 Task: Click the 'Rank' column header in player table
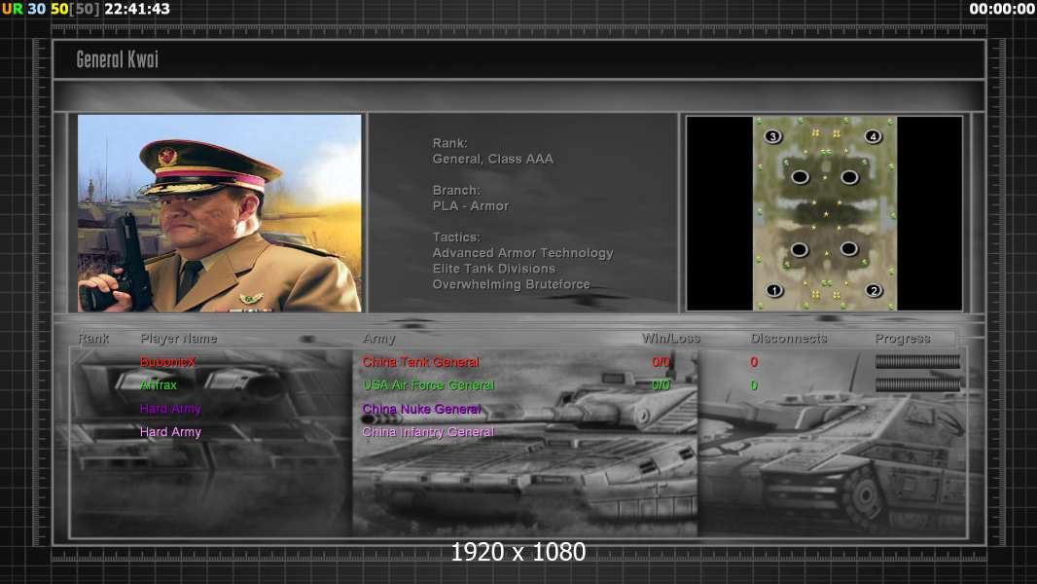(x=93, y=338)
